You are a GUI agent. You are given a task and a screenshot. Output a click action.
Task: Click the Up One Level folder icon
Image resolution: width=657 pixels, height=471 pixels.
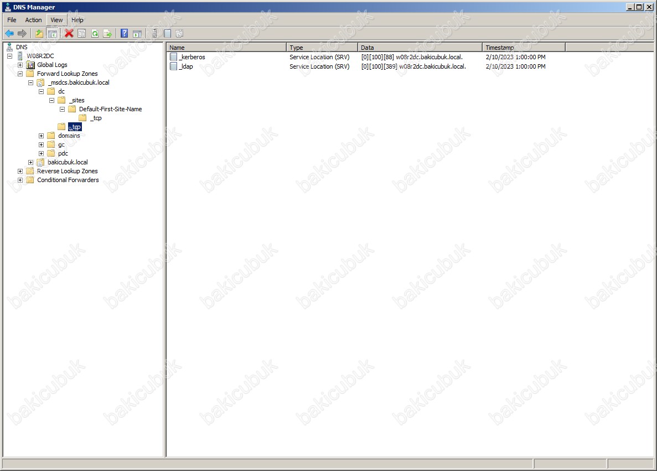[39, 34]
